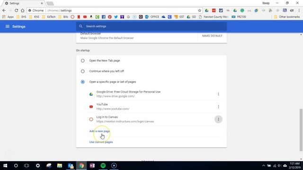Select the http://www.youtube.com/ URL text

113,109
